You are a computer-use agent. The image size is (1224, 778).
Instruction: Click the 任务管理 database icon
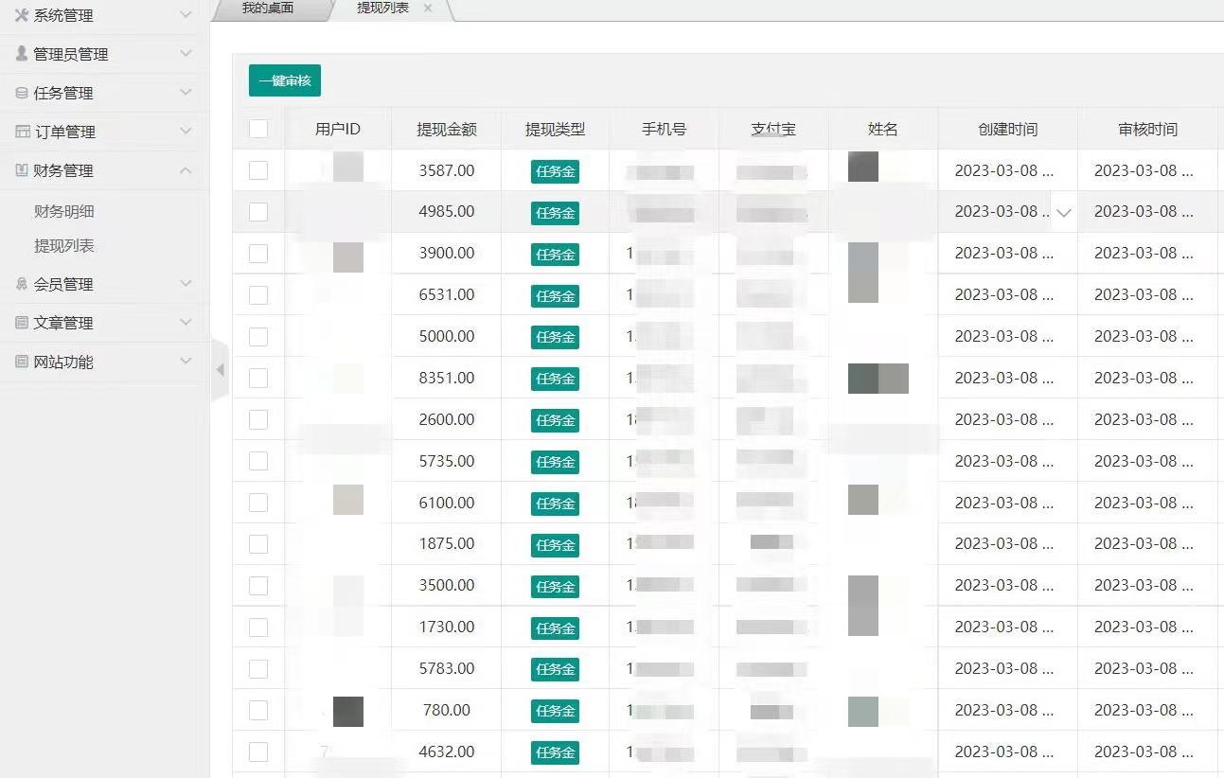pos(21,93)
